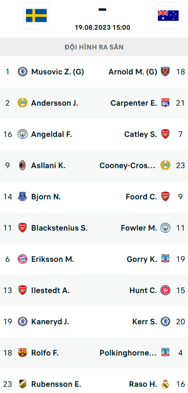Screen dimensions: 188x393
Task: Click Real Madrid badge beside Raso H.
Action: click(x=165, y=384)
